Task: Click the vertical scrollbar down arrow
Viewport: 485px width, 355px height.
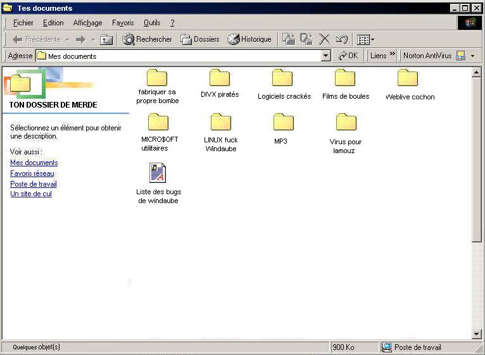Action: 476,333
